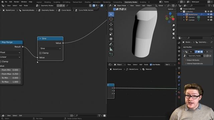Toggle modifier show in render camera button
The width and height of the screenshot is (214, 120).
click(202, 52)
